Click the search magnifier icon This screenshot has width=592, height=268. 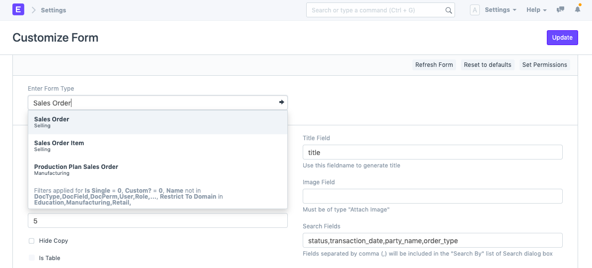point(448,10)
